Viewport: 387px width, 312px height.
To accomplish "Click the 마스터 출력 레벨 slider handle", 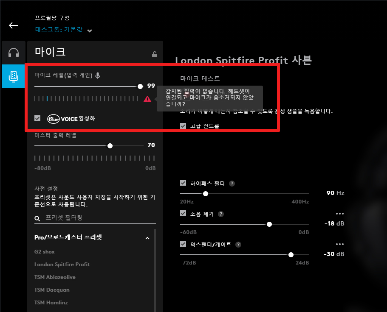I will pyautogui.click(x=110, y=146).
